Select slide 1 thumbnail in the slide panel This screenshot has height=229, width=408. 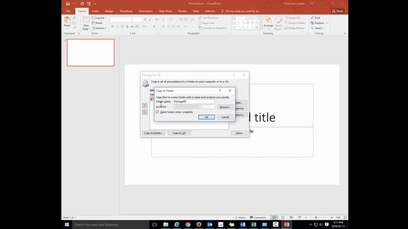(91, 53)
